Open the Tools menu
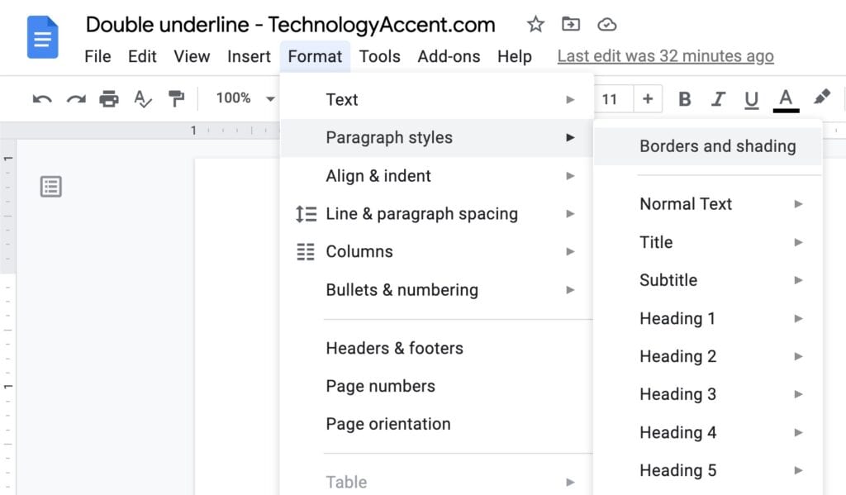 (380, 56)
